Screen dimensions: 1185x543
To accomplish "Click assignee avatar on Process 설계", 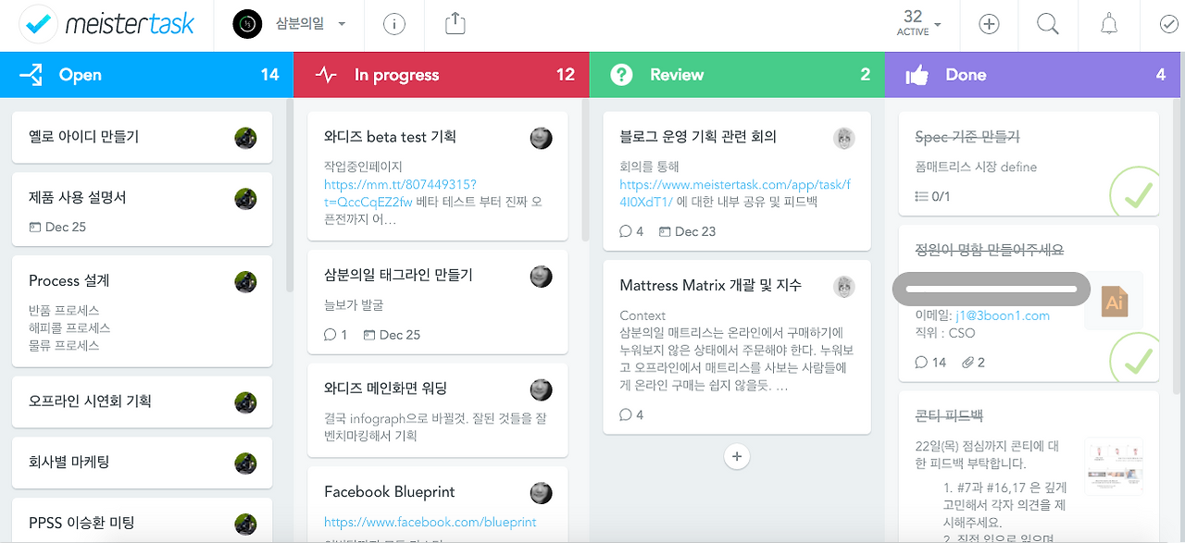I will tap(245, 281).
